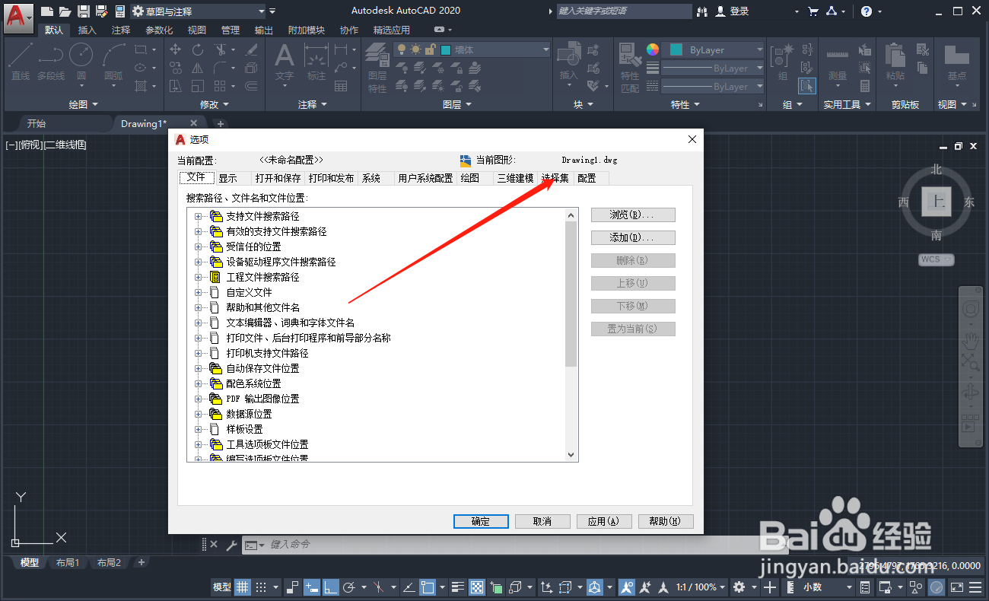Click the Customize wrench icon on command line

pos(230,545)
